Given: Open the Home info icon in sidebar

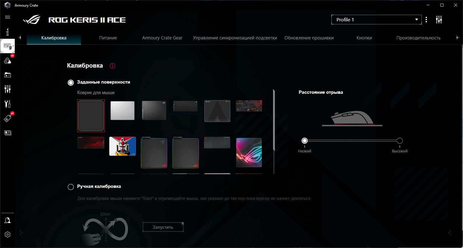Looking at the screenshot, I should tap(8, 32).
